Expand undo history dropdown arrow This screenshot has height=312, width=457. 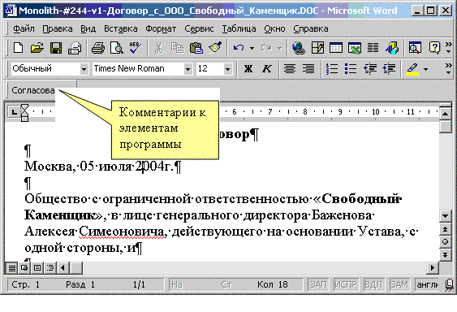(252, 48)
